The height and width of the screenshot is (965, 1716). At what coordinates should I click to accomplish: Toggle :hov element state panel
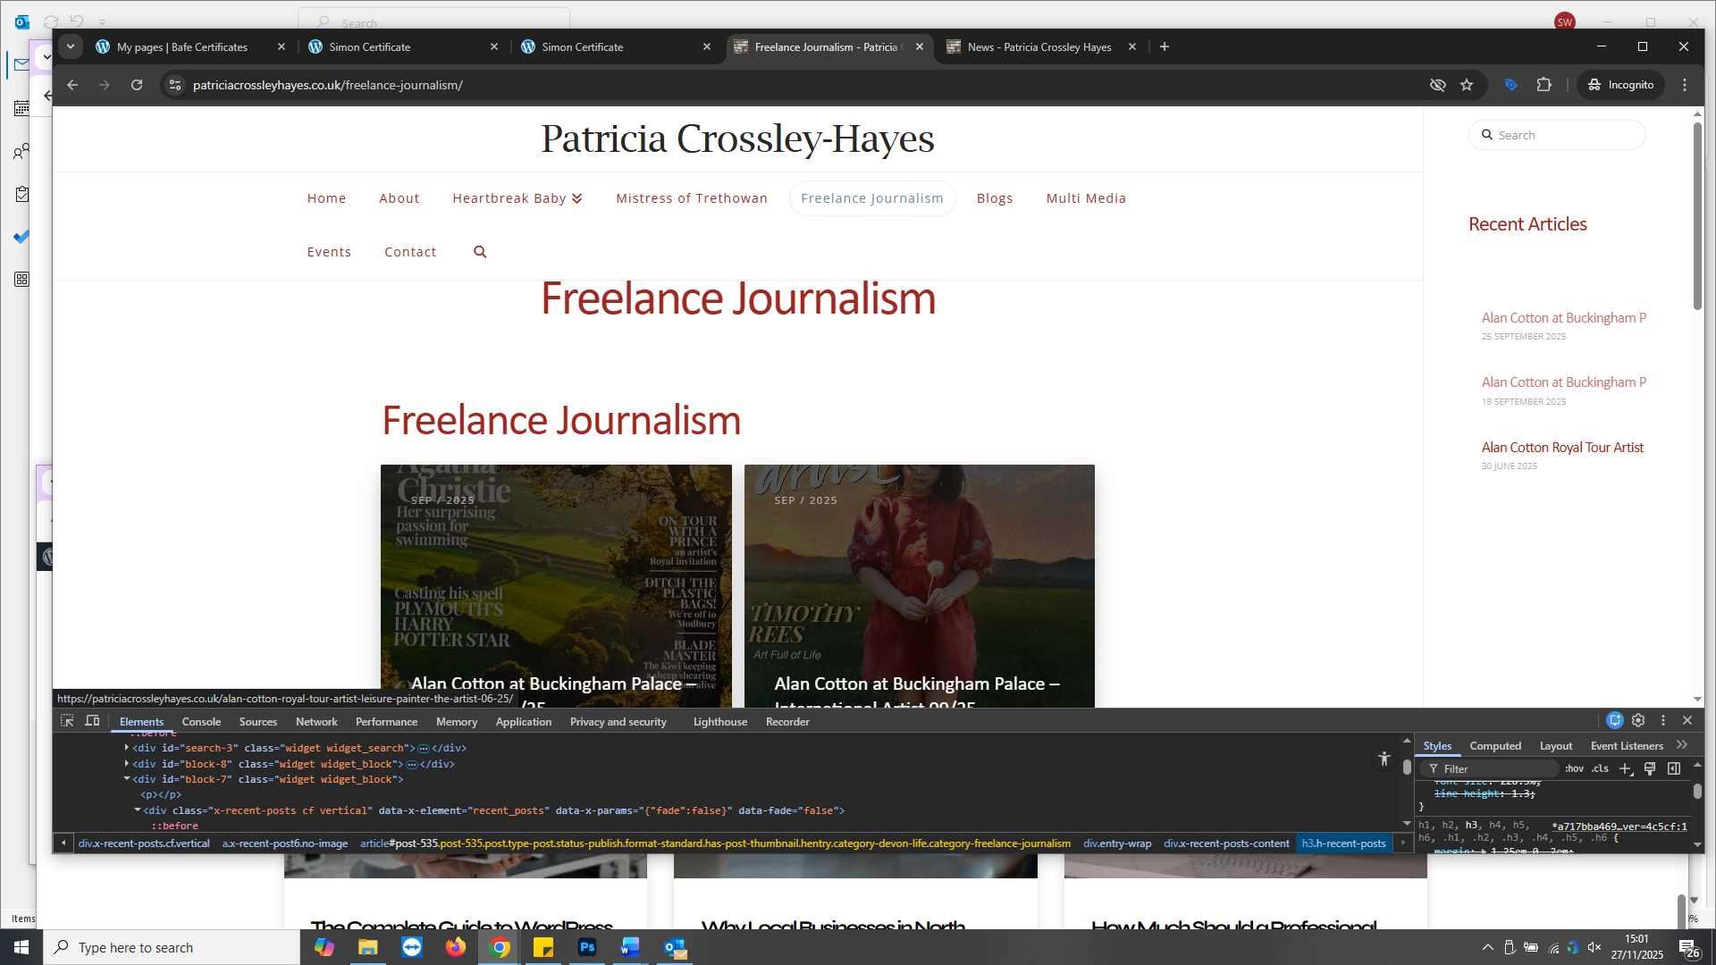click(x=1574, y=768)
